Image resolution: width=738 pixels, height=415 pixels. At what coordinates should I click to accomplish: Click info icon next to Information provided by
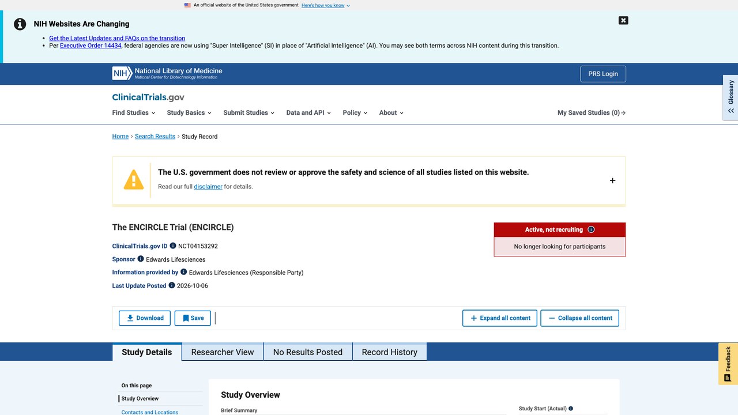[184, 272]
